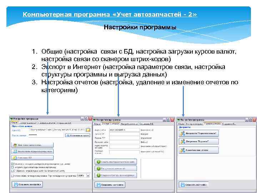The image size is (257, 193).
Task: Switch to the Общие tab in the Экспорт window
Action: pos(97,124)
